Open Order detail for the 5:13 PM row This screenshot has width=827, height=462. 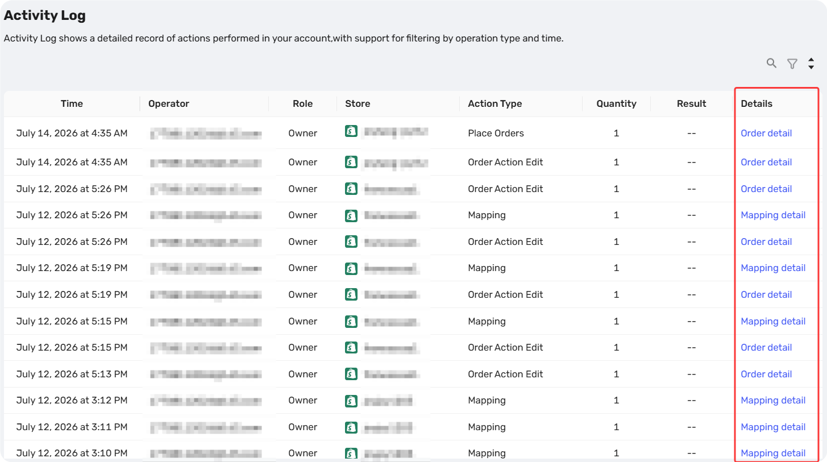click(766, 374)
